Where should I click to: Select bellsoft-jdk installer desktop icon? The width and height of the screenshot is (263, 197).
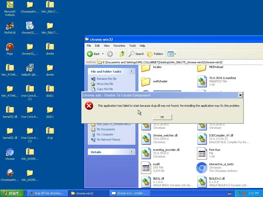[30, 70]
